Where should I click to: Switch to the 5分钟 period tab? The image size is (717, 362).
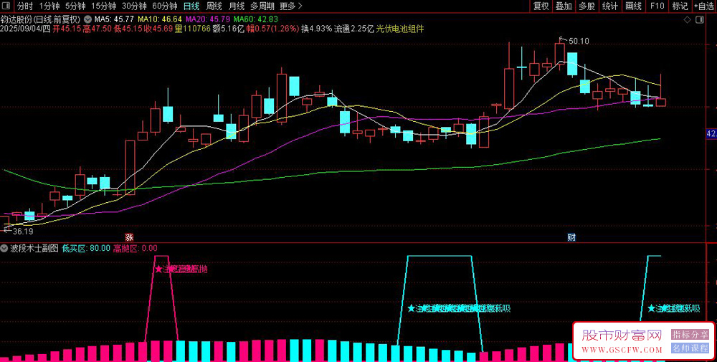tap(75, 6)
